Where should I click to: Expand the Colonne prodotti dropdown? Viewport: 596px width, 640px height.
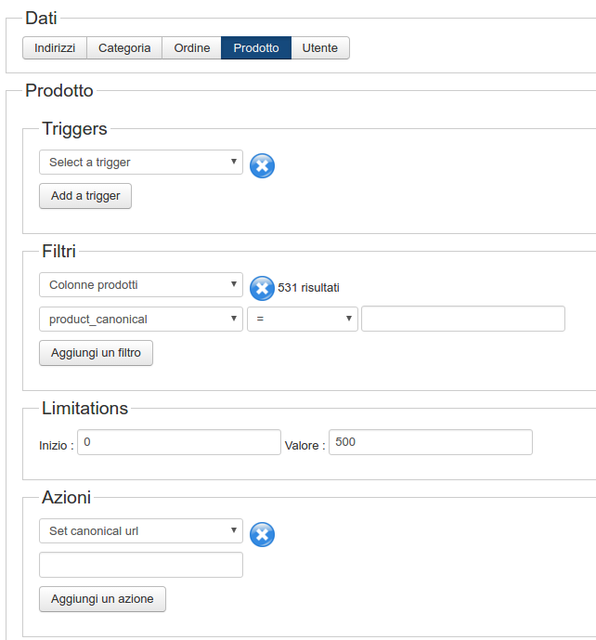tap(141, 285)
